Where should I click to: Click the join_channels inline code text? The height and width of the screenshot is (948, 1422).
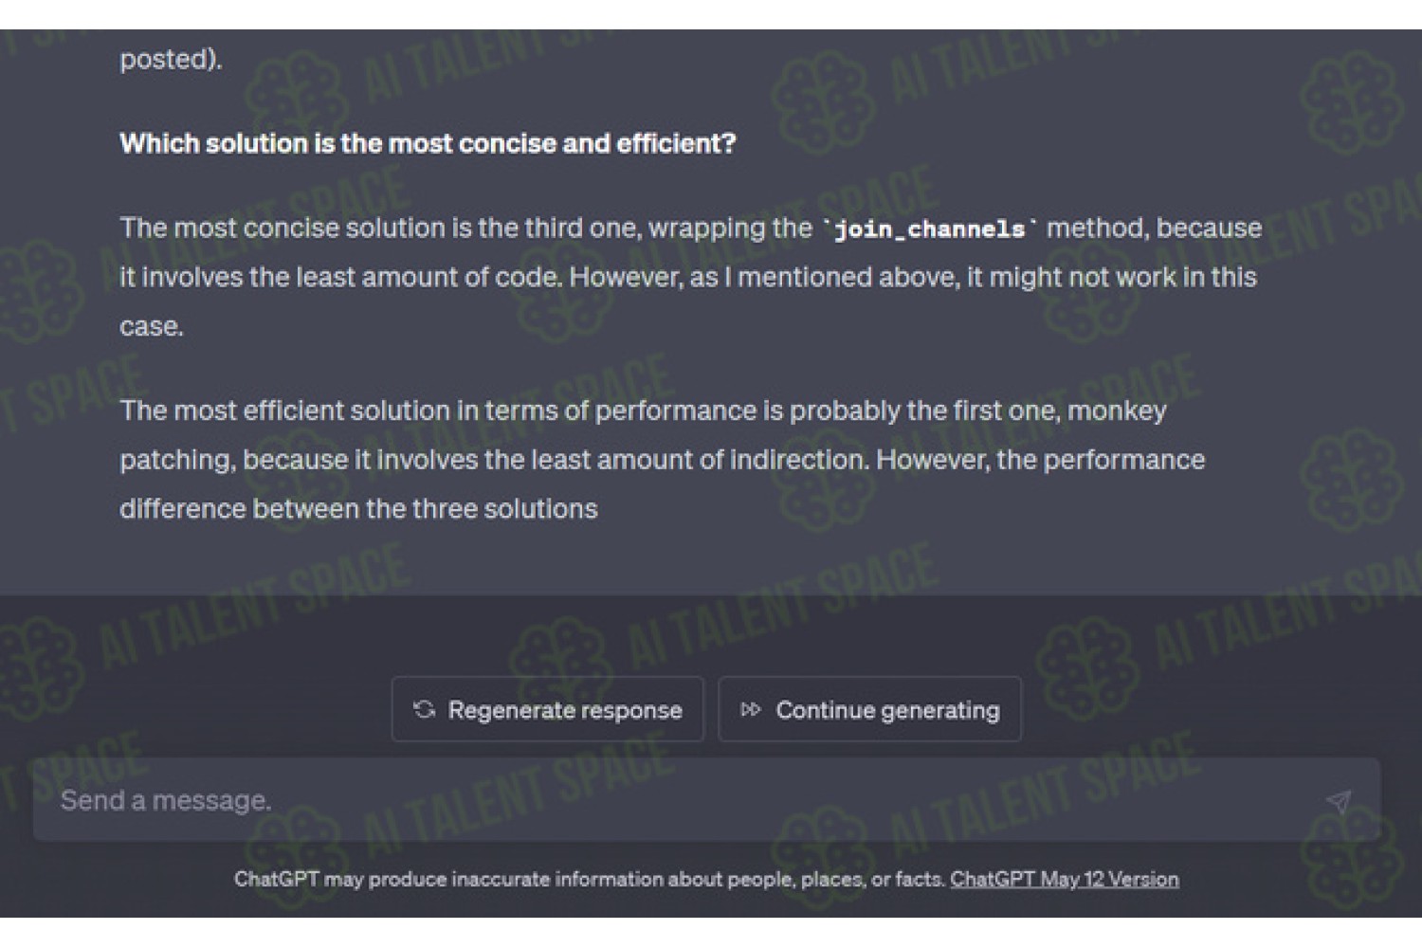(x=930, y=228)
